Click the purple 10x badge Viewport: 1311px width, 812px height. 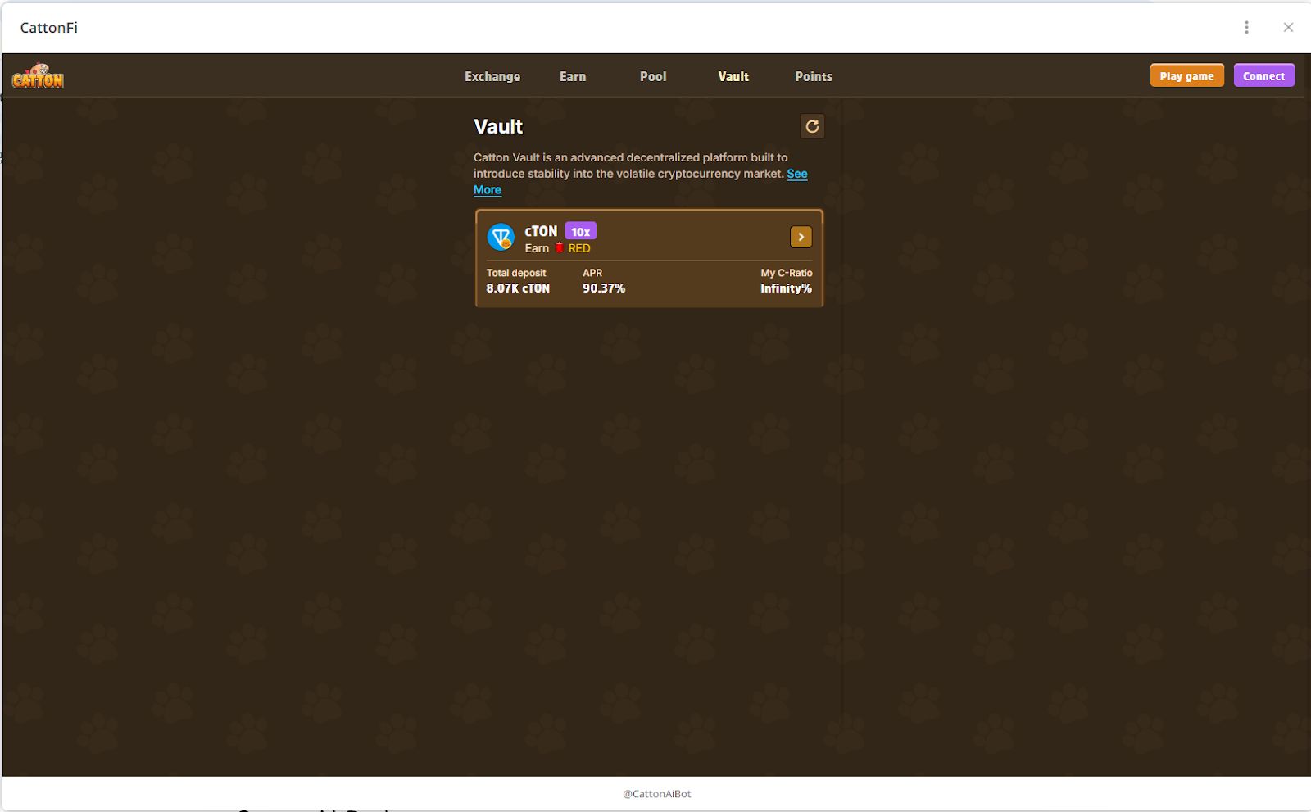pyautogui.click(x=580, y=232)
